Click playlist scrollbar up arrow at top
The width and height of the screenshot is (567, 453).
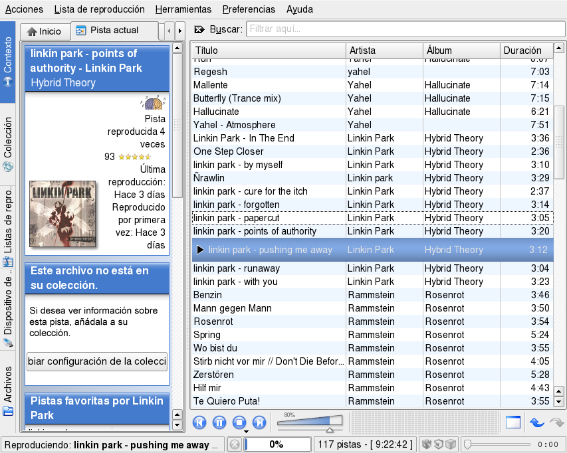click(558, 48)
